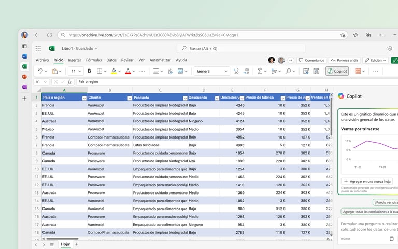This screenshot has height=249, width=398.
Task: Open PowerPoint from the left sidebar
Action: (25, 76)
